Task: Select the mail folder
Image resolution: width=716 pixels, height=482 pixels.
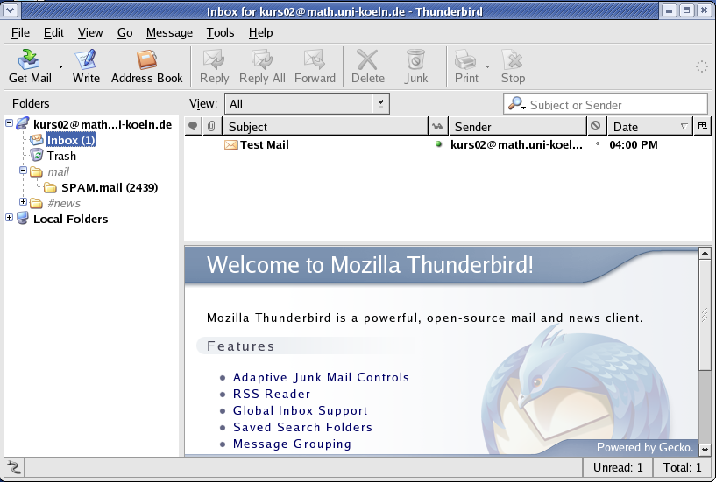Action: pos(58,172)
